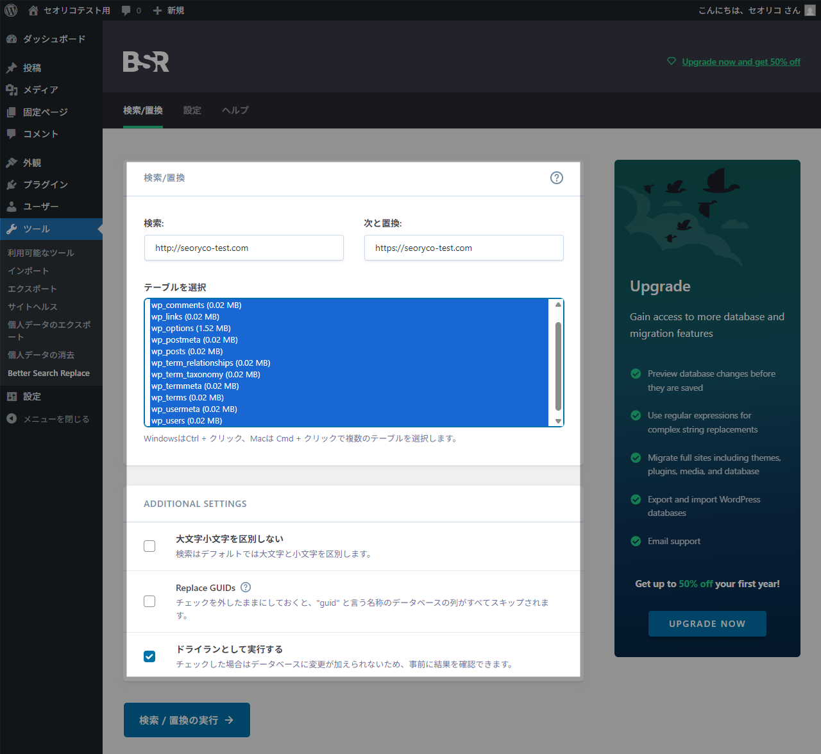Switch to the 設定 tab
Image resolution: width=821 pixels, height=754 pixels.
pyautogui.click(x=192, y=110)
